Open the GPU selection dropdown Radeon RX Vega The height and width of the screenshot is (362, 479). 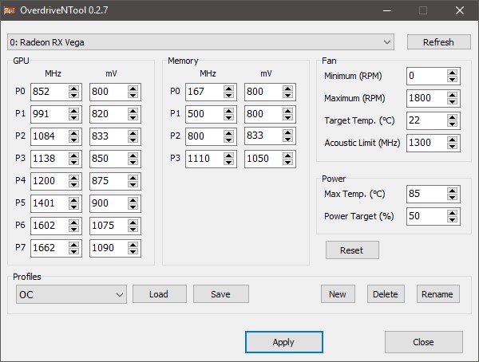200,42
